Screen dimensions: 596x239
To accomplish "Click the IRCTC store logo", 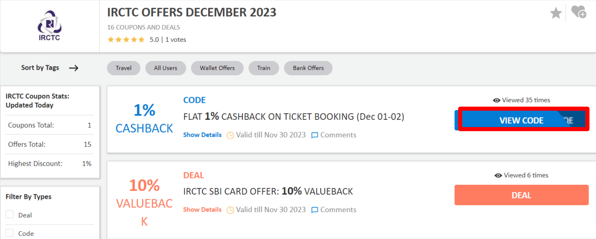I will coord(49,25).
